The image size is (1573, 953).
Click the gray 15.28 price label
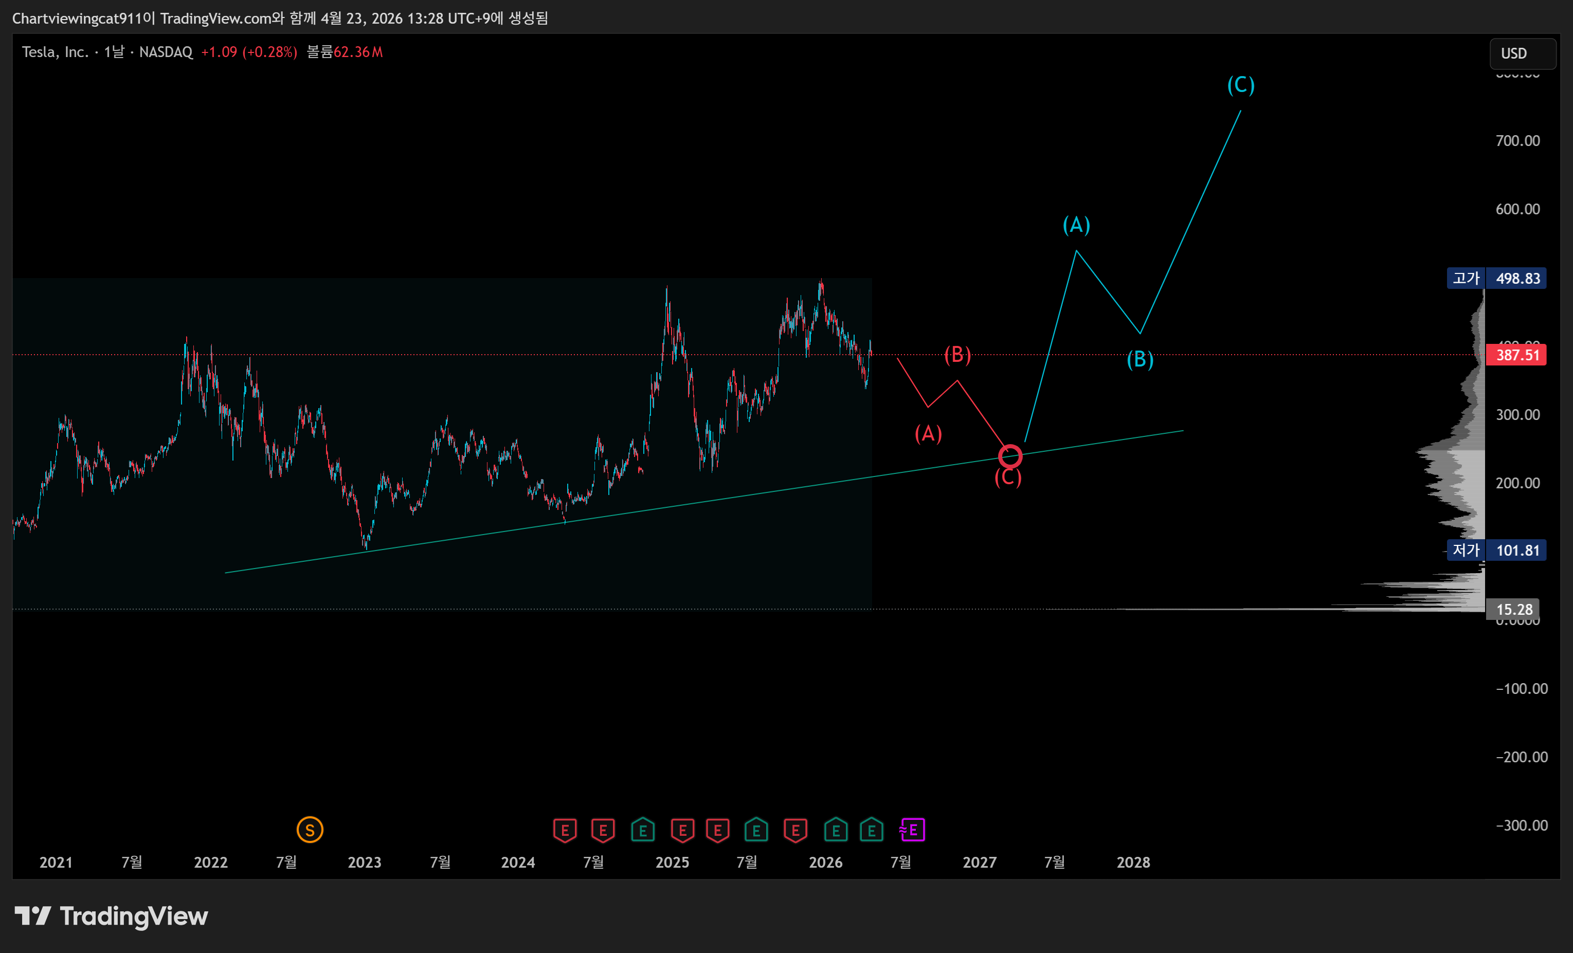[1514, 609]
